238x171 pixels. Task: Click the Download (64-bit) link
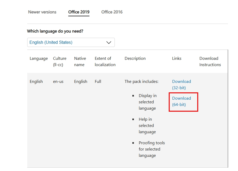click(x=182, y=101)
